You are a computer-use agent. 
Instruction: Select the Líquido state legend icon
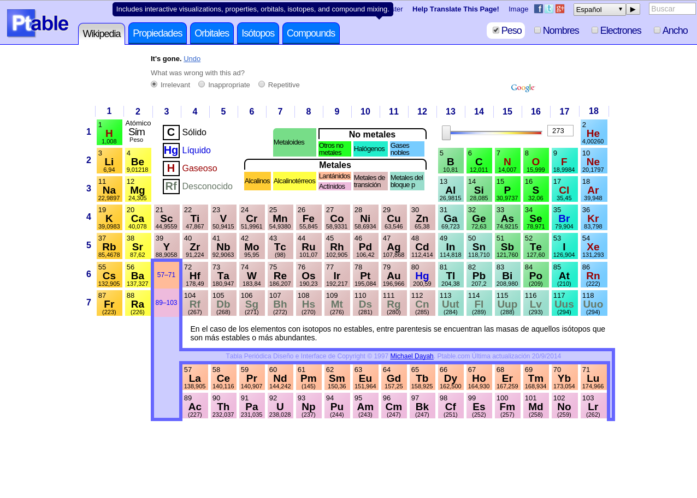(x=170, y=150)
